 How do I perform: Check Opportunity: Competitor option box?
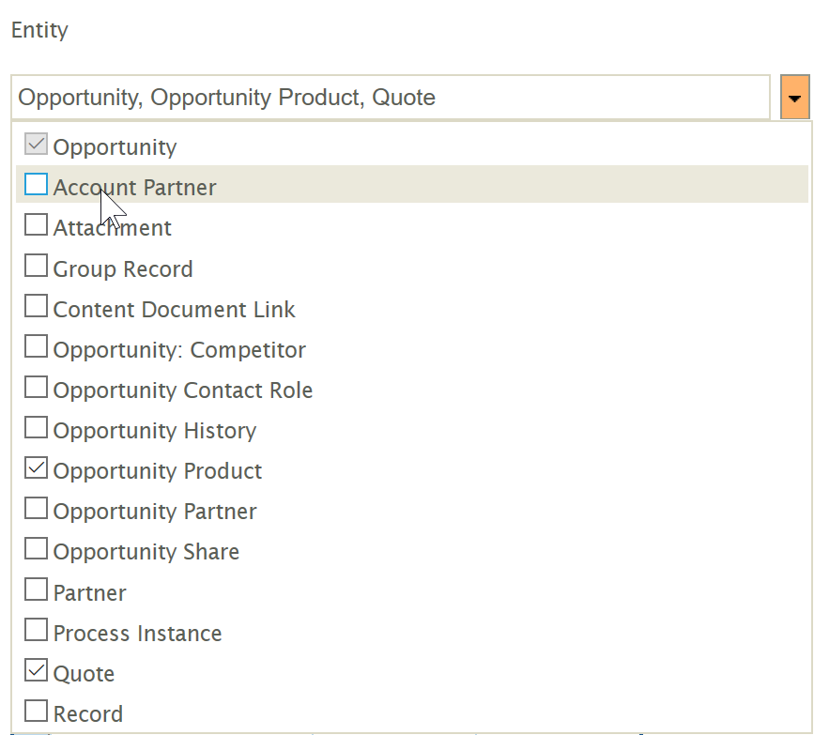36,347
